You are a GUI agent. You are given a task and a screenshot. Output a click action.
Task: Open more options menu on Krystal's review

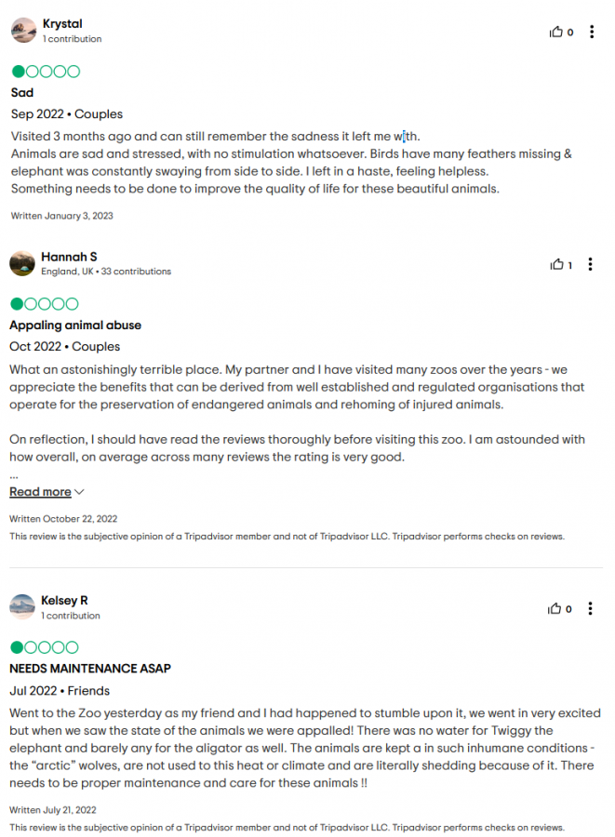pyautogui.click(x=591, y=32)
